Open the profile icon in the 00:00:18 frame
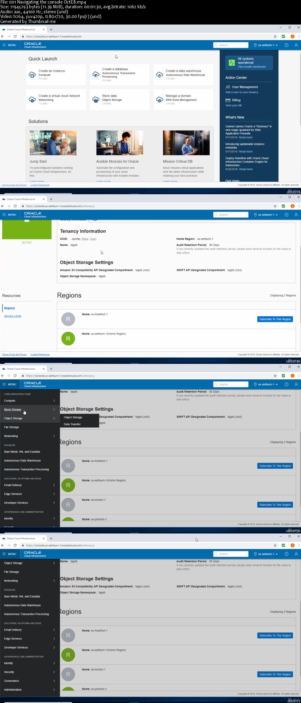Image resolution: width=301 pixels, height=703 pixels. (296, 45)
